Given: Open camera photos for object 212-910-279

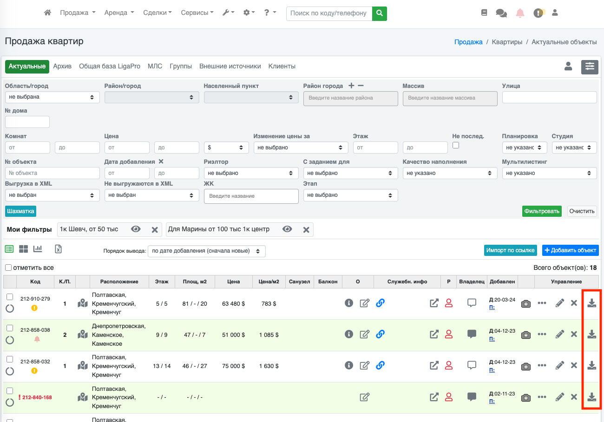Looking at the screenshot, I should click(525, 303).
